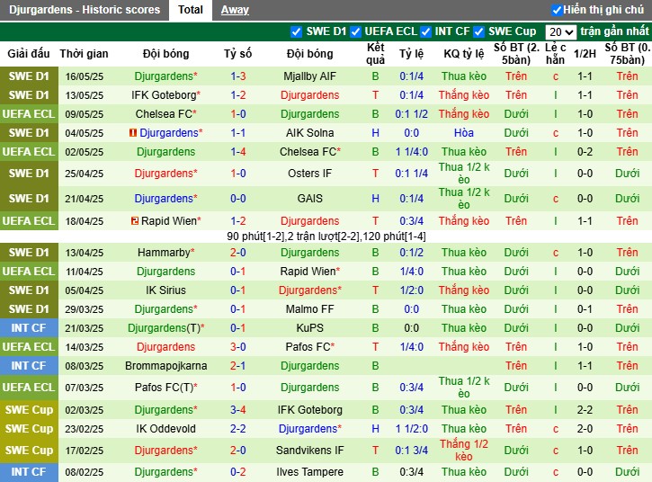This screenshot has width=652, height=482.
Task: Click half-time score 0-2 in Chelsea 02/05/25 row
Action: (x=585, y=152)
